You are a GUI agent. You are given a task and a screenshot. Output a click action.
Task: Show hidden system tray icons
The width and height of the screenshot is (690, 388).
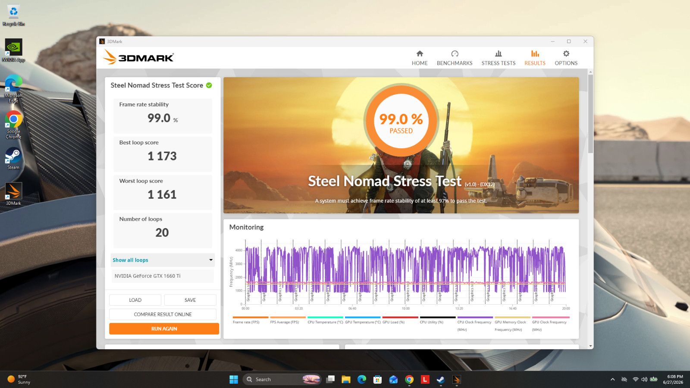tap(612, 379)
